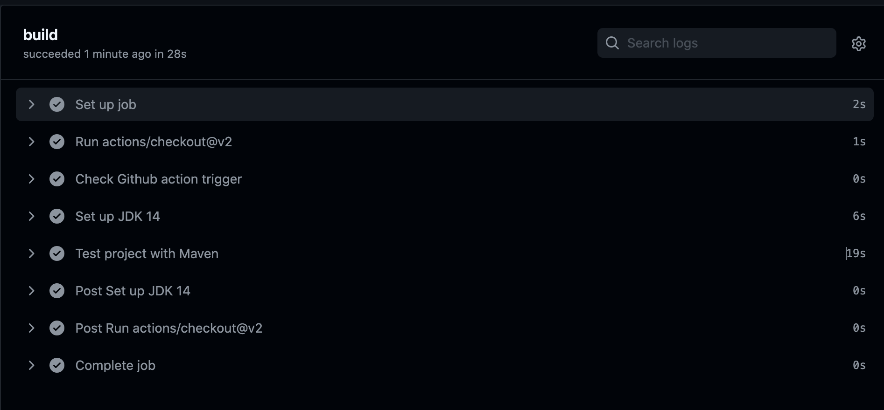Click the success icon beside Test project with Maven
Image resolution: width=884 pixels, height=410 pixels.
57,253
